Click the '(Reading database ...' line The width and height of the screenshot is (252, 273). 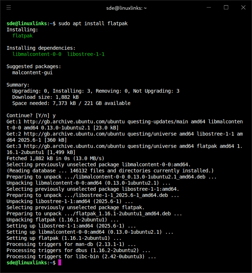(110, 171)
